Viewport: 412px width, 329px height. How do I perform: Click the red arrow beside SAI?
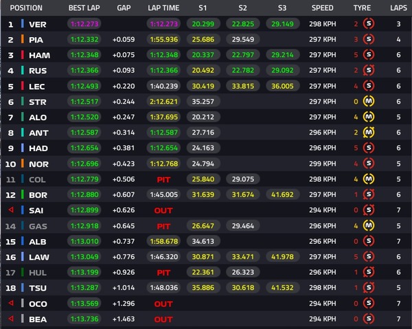[x=10, y=210]
